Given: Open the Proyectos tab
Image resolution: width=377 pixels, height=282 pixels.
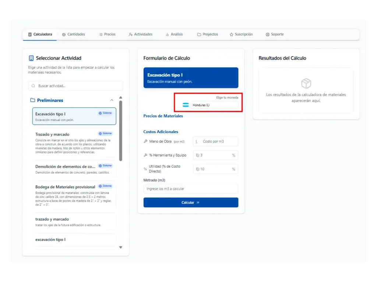Looking at the screenshot, I should (208, 35).
